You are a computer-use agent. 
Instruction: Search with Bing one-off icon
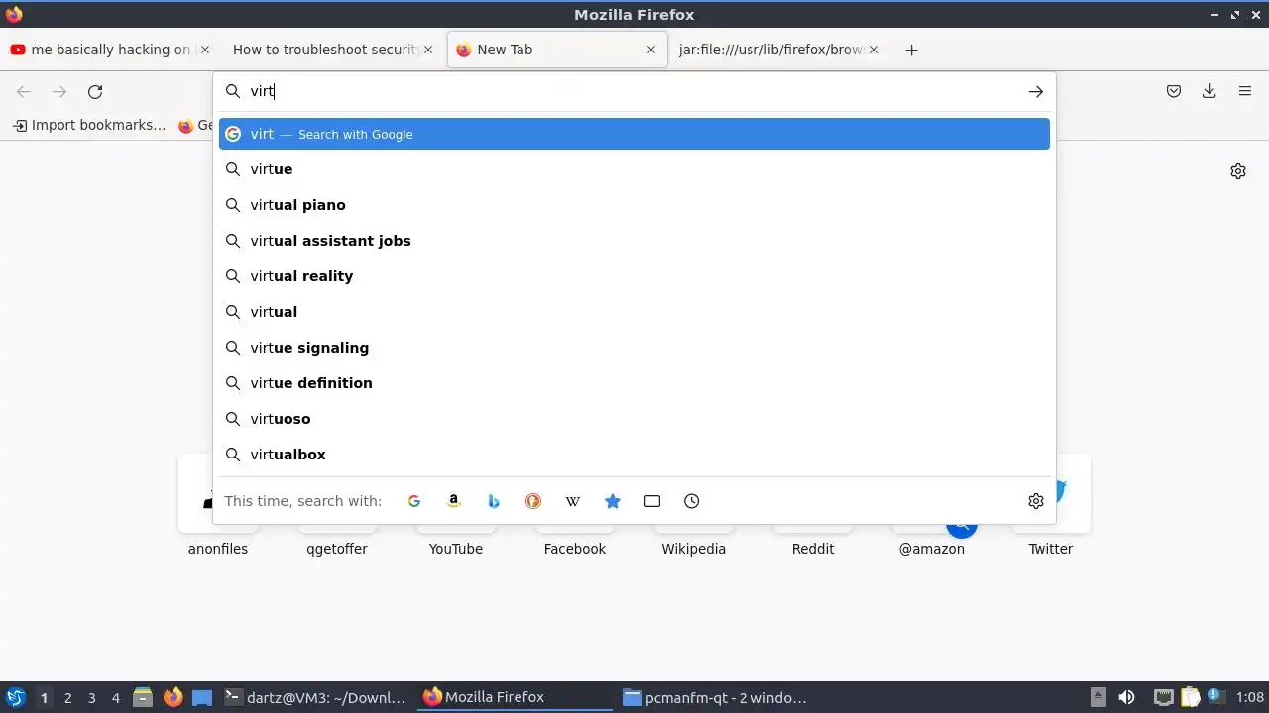tap(494, 501)
